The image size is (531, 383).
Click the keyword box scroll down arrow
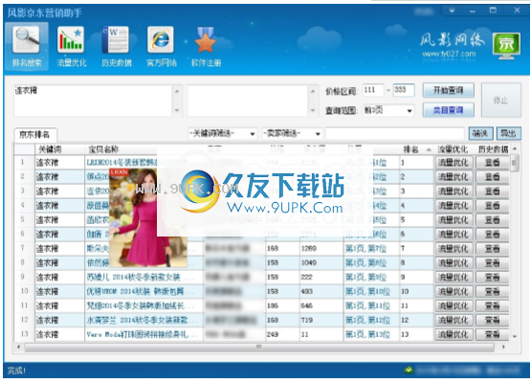[177, 110]
